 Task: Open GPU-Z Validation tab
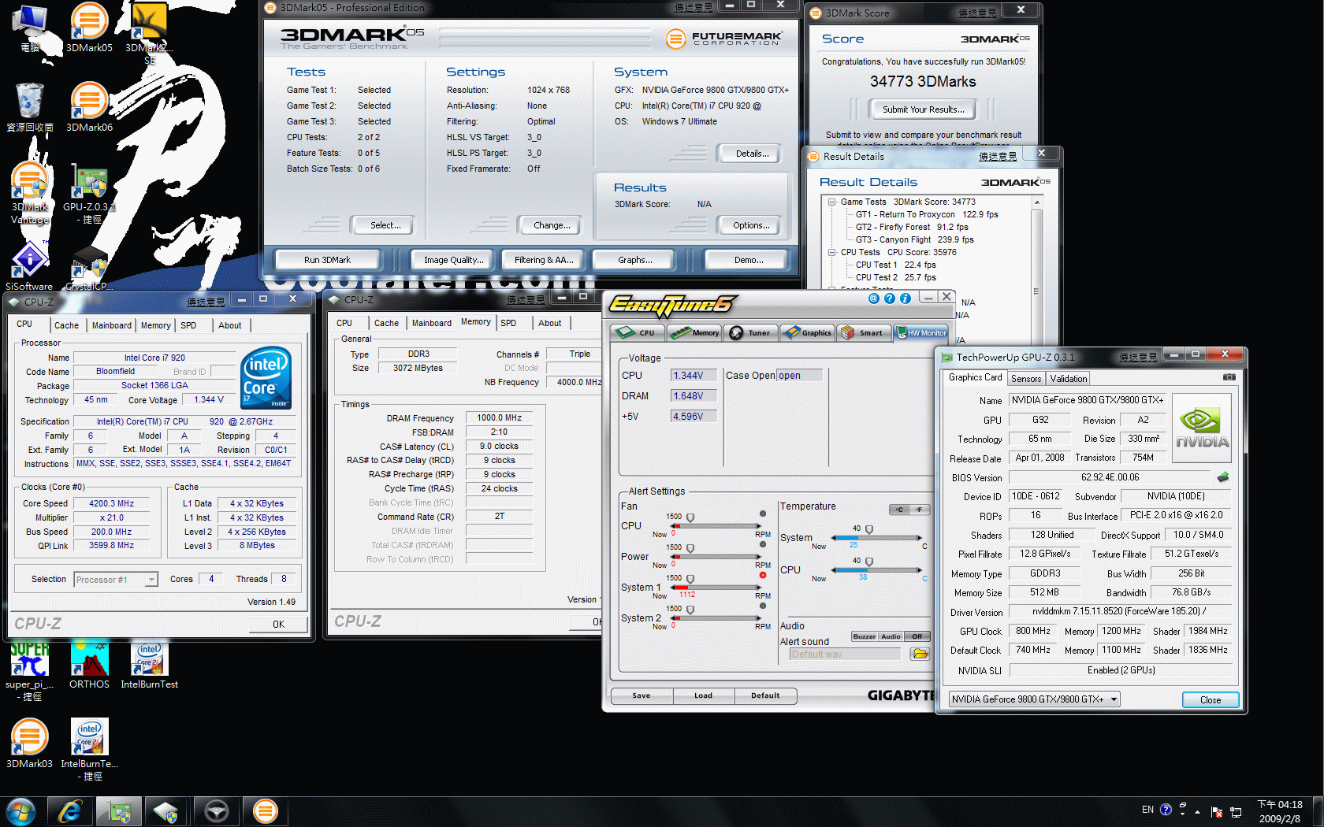[x=1069, y=378]
